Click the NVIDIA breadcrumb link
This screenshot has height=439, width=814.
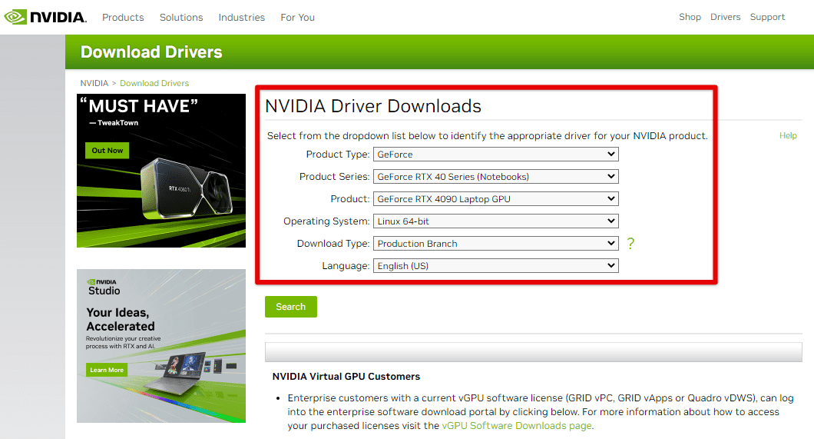(94, 83)
